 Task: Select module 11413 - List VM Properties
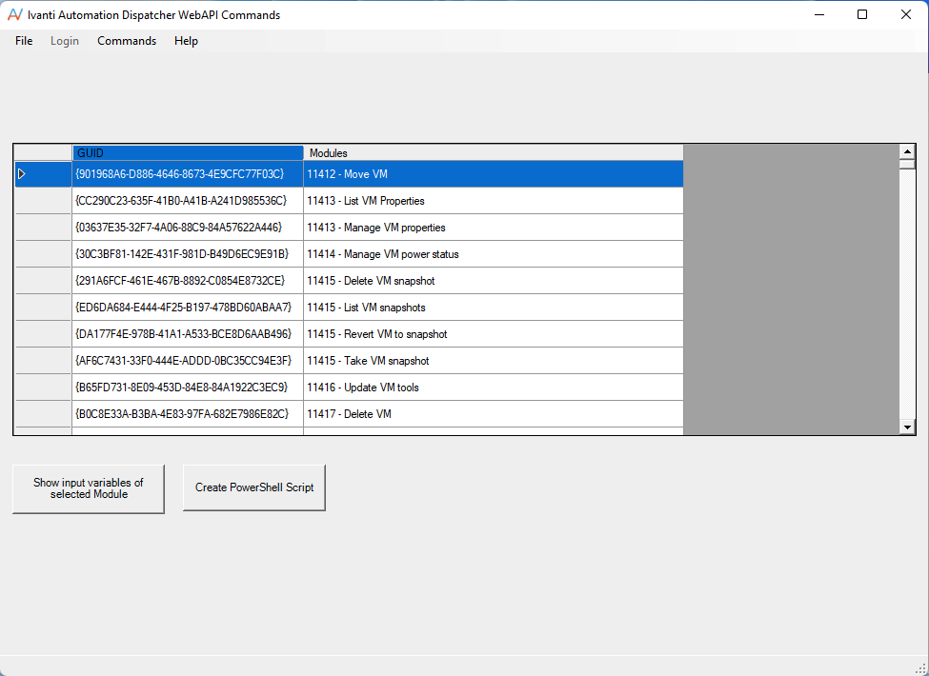tap(494, 201)
